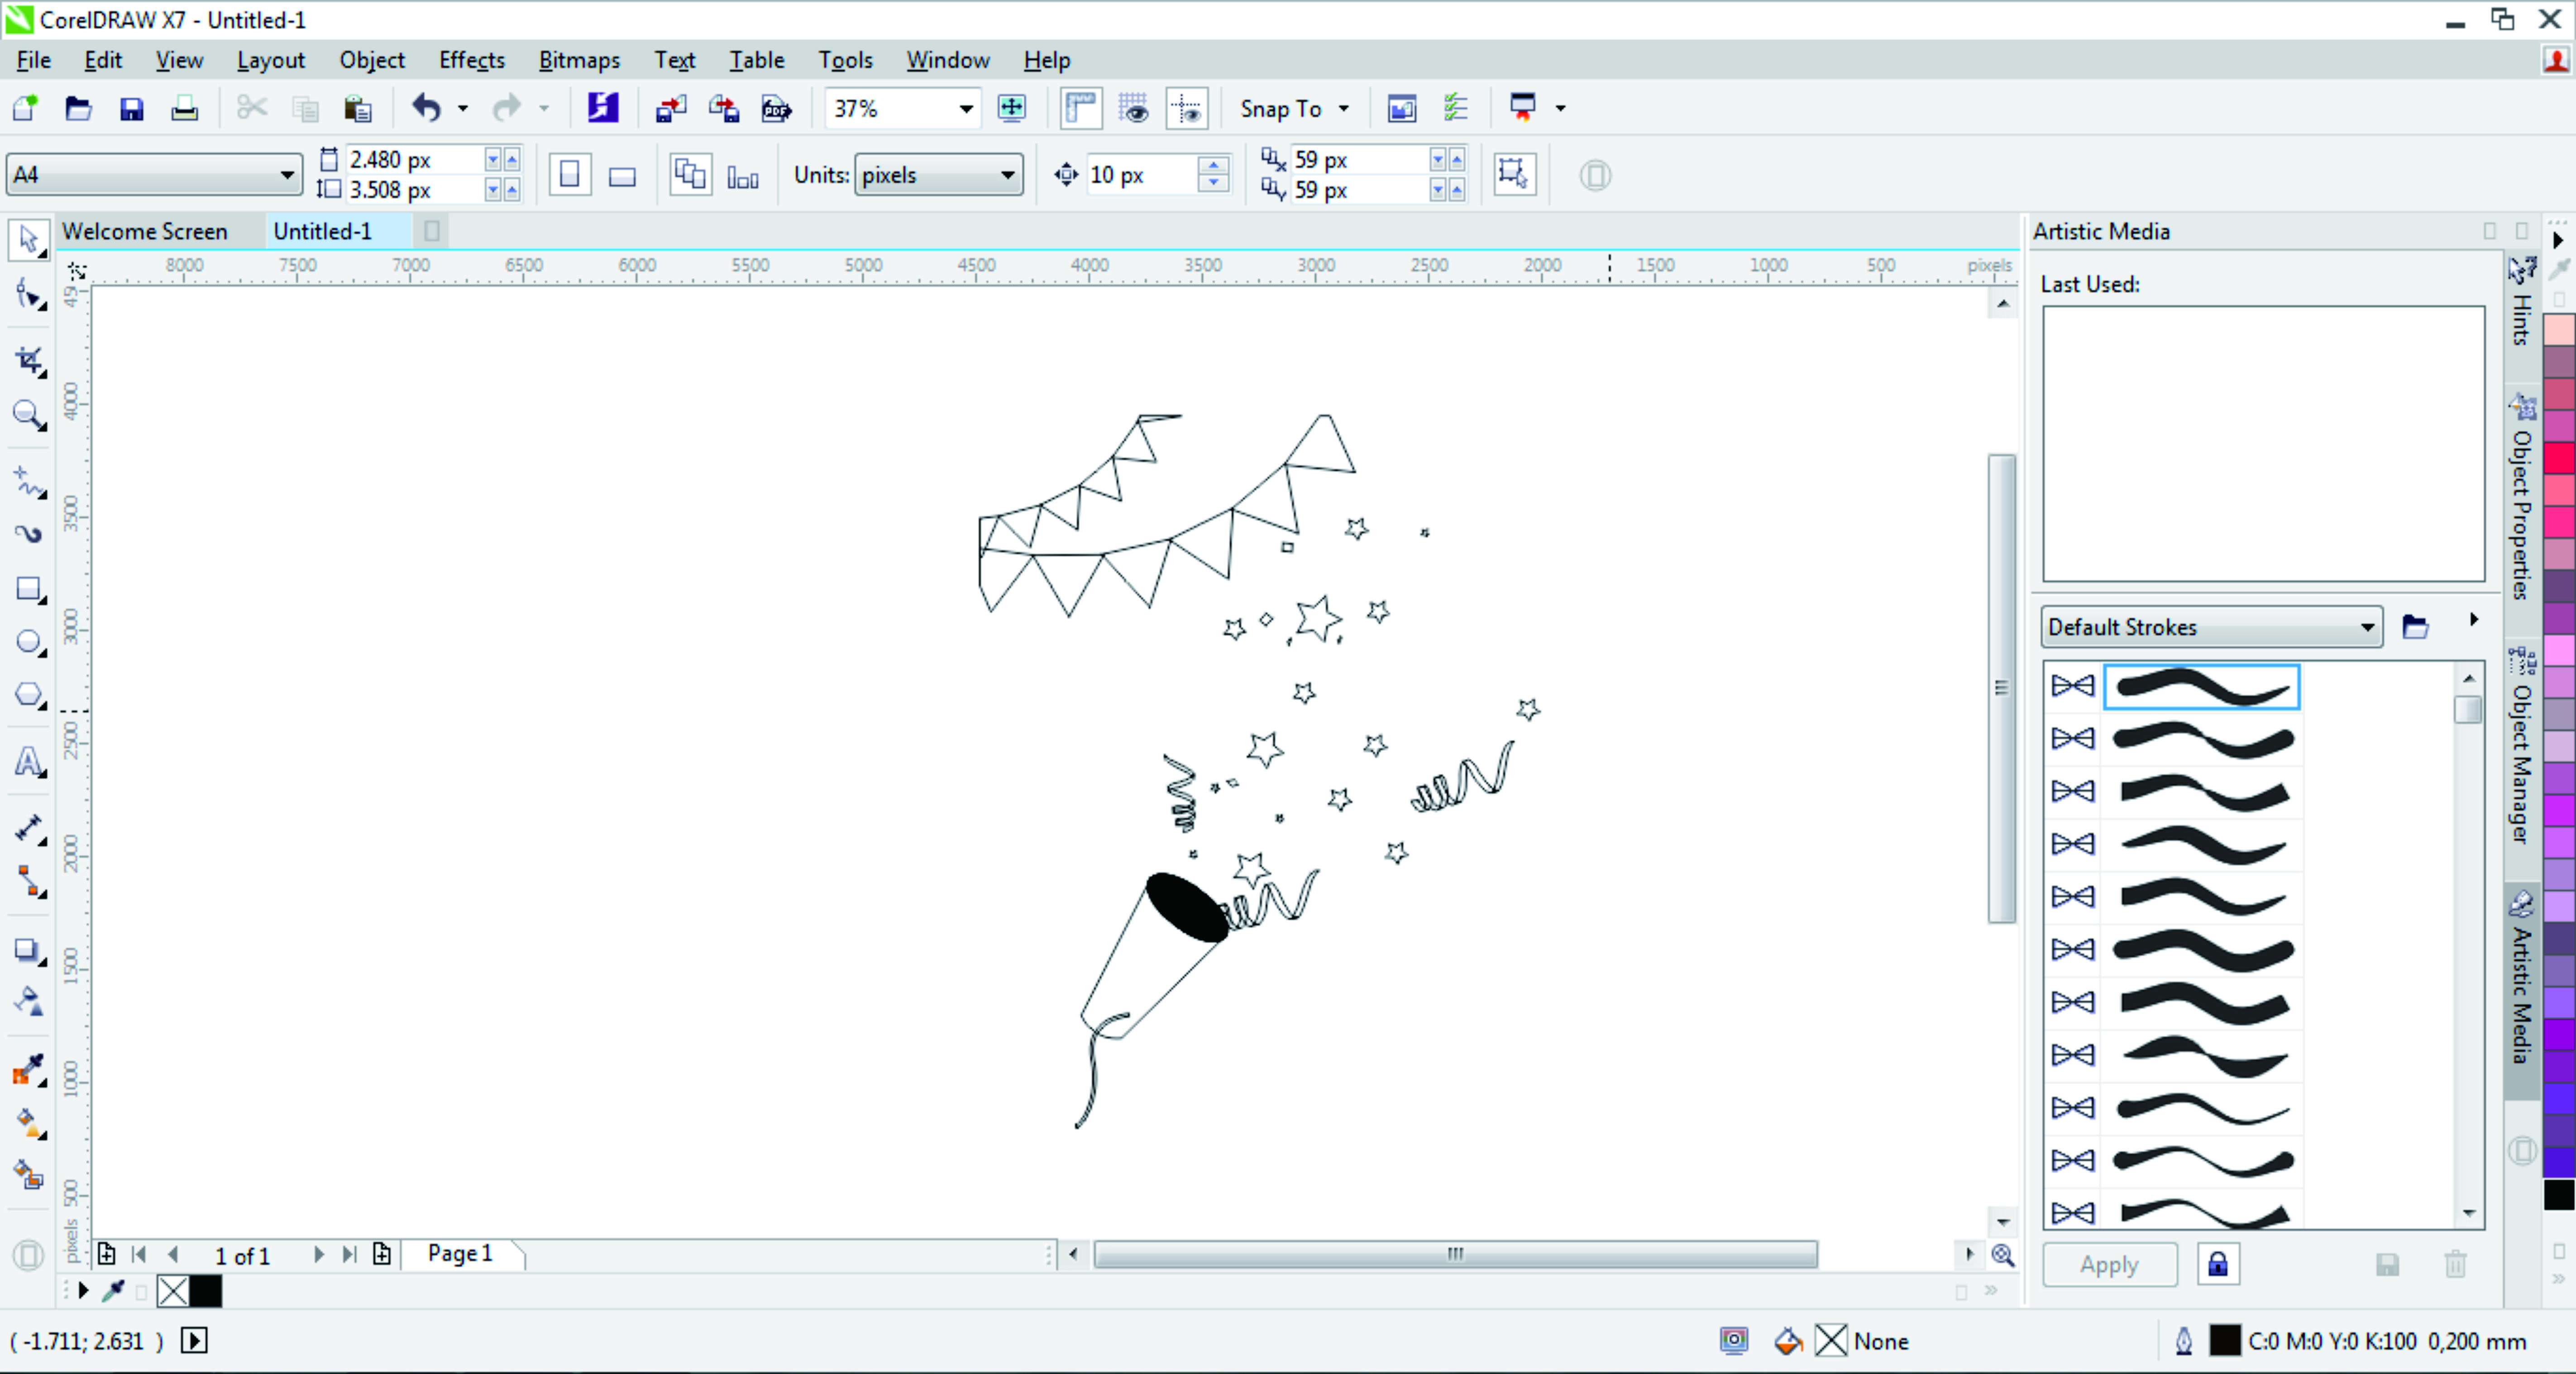The height and width of the screenshot is (1374, 2576).
Task: Select the Artistic Media tool in the toolbox
Action: [x=28, y=534]
